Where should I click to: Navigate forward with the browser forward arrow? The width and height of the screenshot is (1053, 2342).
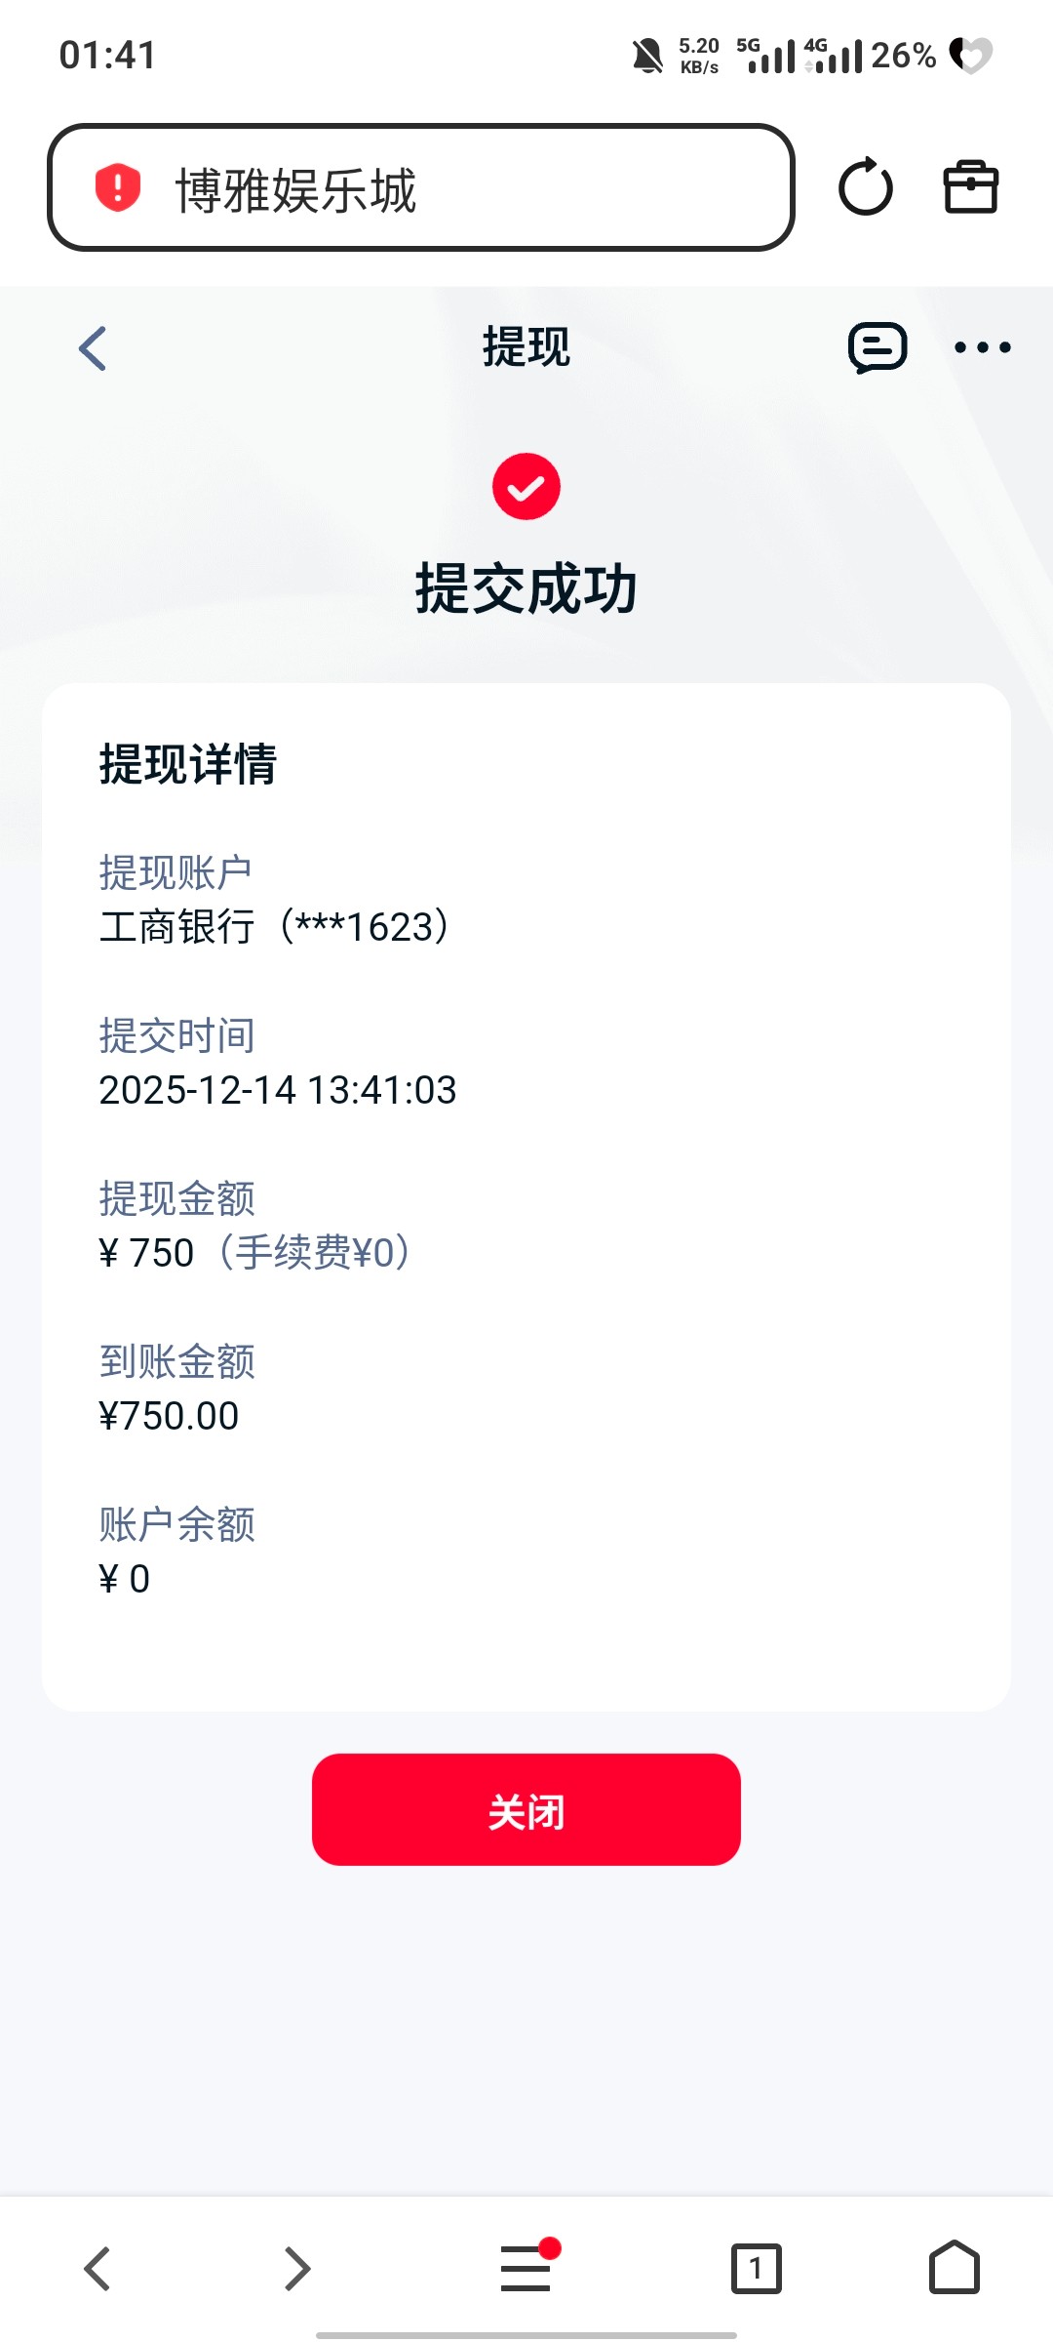click(296, 2268)
